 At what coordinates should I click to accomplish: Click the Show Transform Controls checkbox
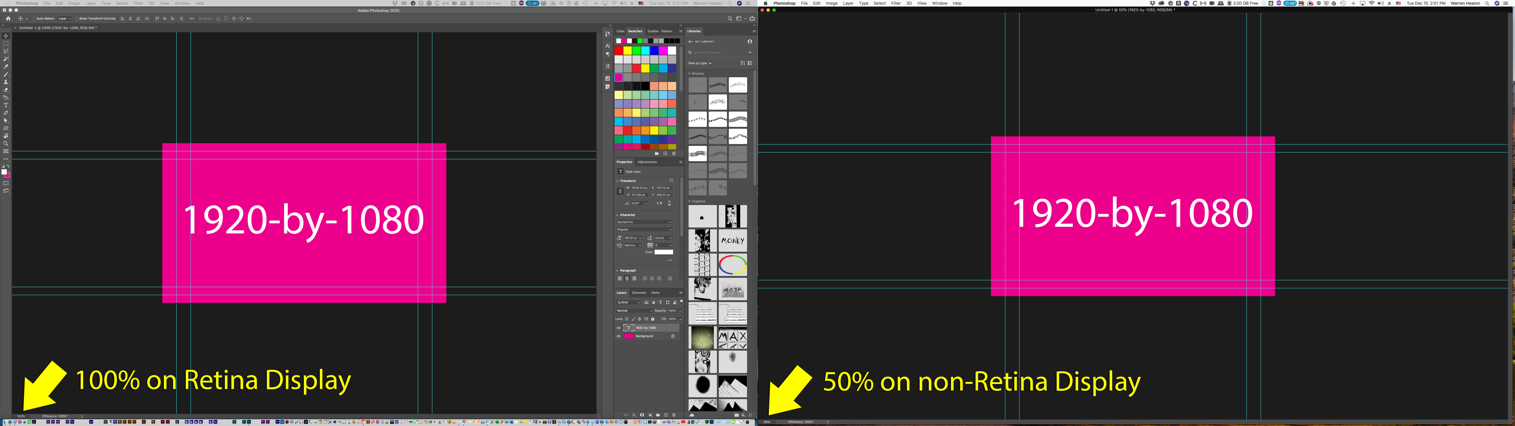coord(77,18)
